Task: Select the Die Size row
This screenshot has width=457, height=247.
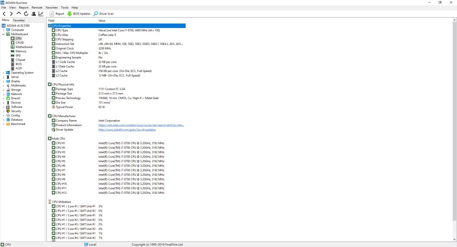Action: point(116,103)
